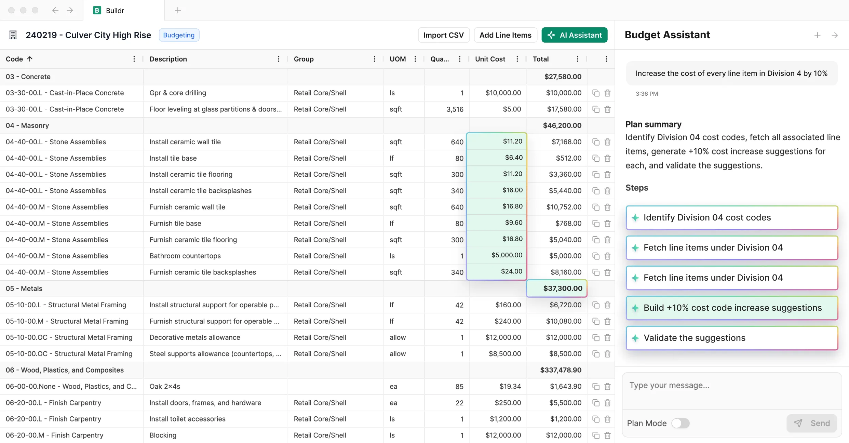Click the back navigation arrow
Viewport: 849px width, 443px height.
pos(55,10)
